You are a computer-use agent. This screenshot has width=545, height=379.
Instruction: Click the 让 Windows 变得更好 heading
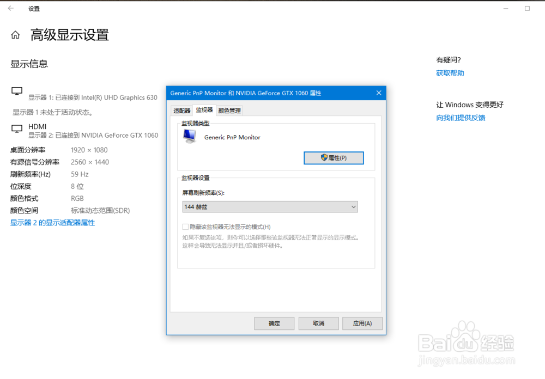click(470, 105)
